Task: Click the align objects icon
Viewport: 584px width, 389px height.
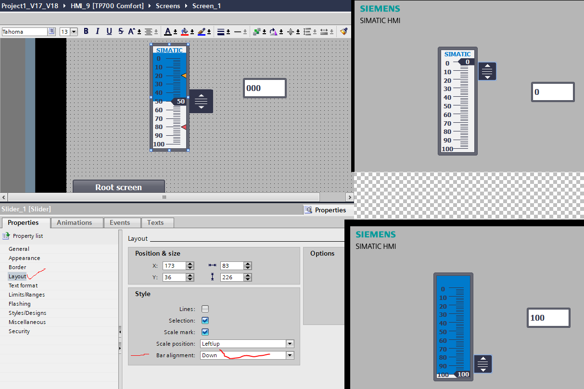Action: pyautogui.click(x=290, y=31)
